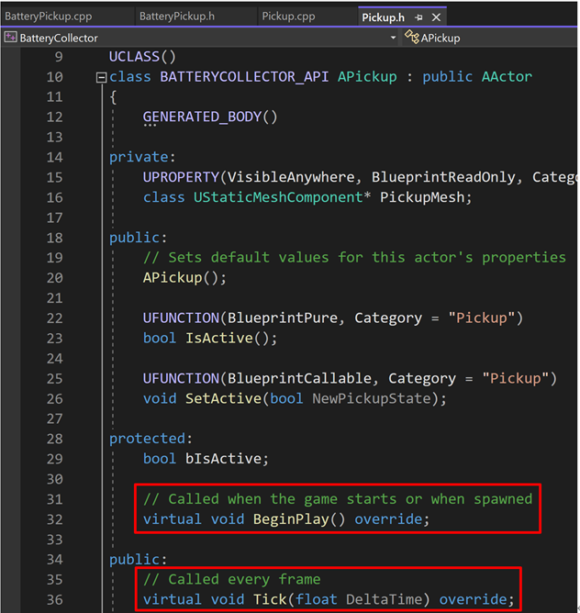
Task: Switch to the BatteryPickup.cpp tab
Action: 49,17
